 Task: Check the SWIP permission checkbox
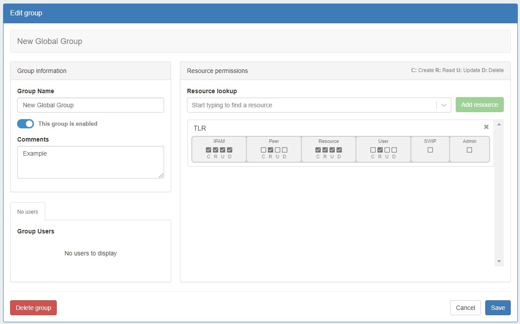[430, 150]
